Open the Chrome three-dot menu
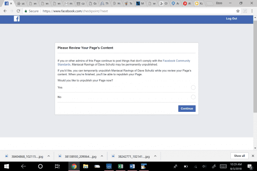The image size is (257, 171). pos(252,11)
